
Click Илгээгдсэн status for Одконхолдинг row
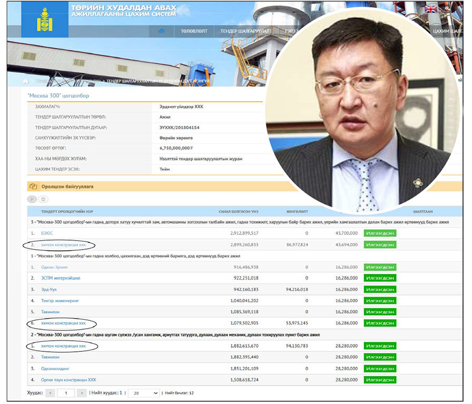[380, 369]
